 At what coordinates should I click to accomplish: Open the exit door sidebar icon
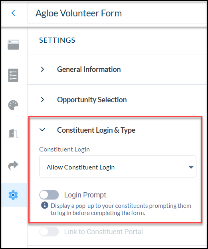click(x=13, y=133)
